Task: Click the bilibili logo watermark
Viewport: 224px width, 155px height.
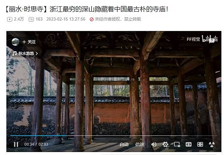Action: click(x=209, y=39)
